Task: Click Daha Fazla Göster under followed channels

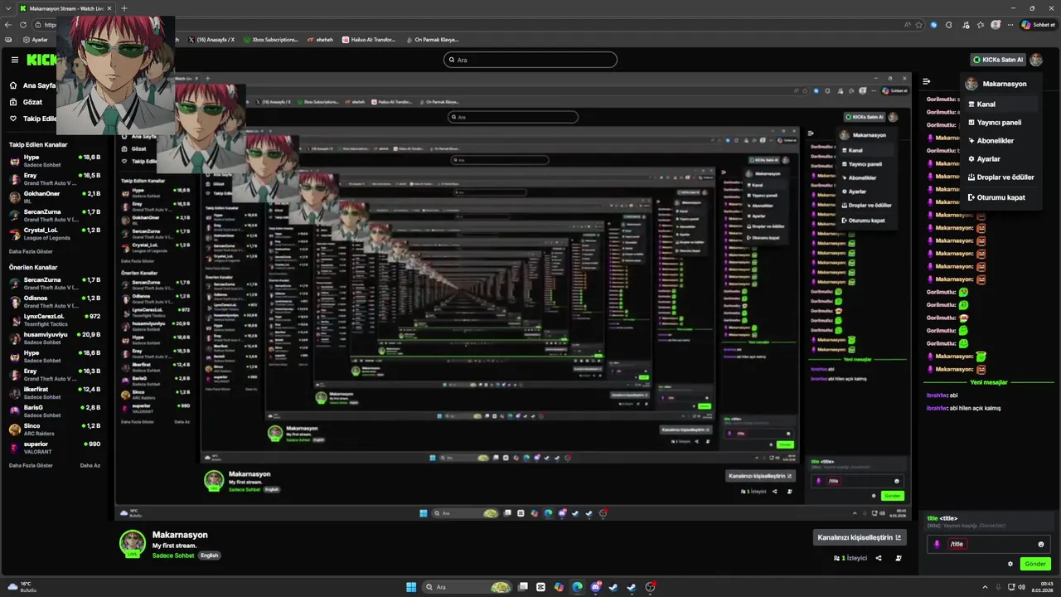Action: coord(31,251)
